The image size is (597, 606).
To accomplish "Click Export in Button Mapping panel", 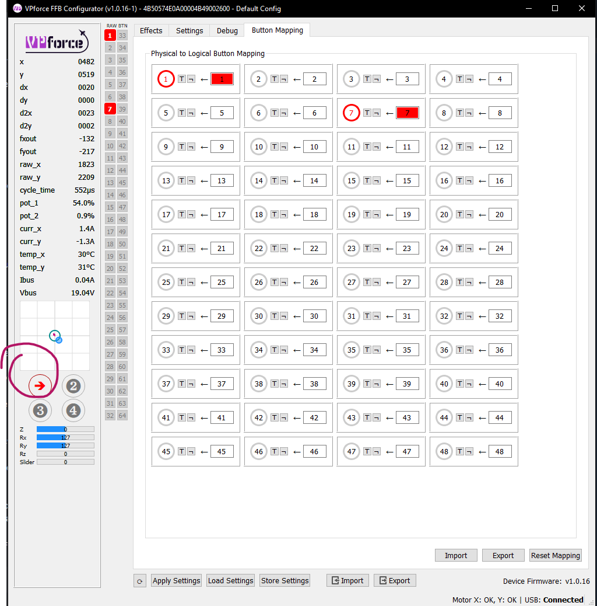I will [503, 555].
